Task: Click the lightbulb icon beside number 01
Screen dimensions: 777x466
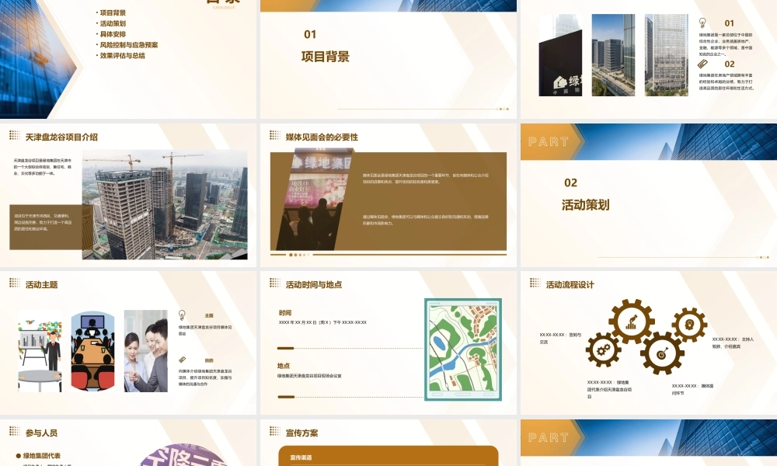Action: pos(702,23)
